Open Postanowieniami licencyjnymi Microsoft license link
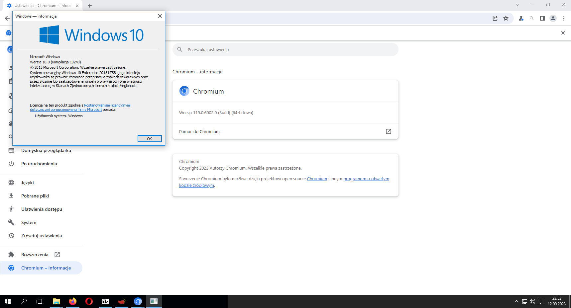571x308 pixels. [107, 105]
